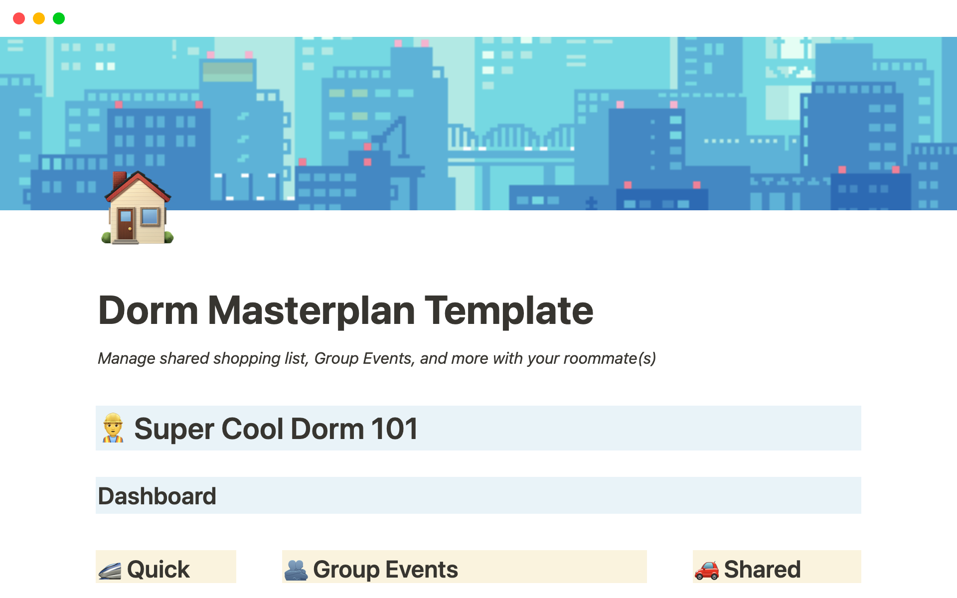Select the Super Cool Dorm 101 heading
This screenshot has height=598, width=957.
(x=276, y=429)
